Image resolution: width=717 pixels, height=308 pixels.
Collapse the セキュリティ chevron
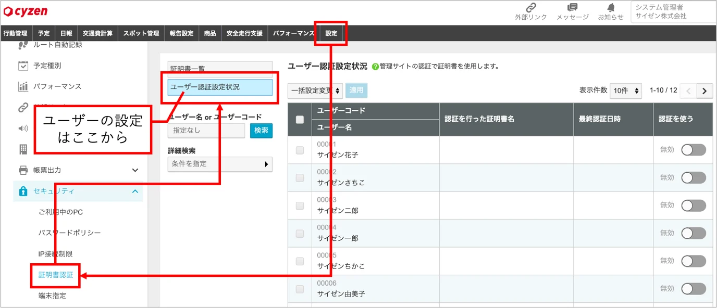pyautogui.click(x=135, y=191)
